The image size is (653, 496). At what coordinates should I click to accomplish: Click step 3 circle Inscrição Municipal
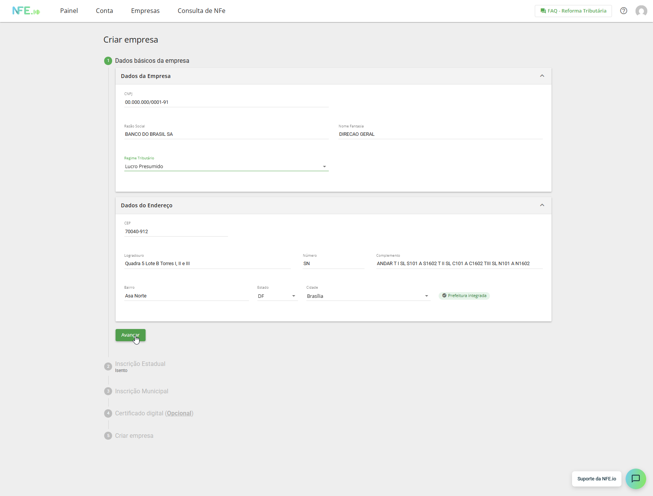[x=108, y=391]
